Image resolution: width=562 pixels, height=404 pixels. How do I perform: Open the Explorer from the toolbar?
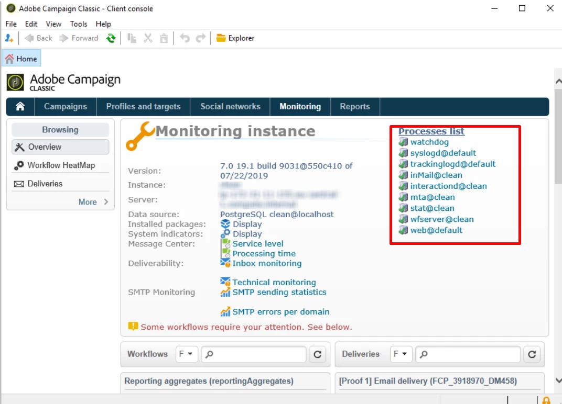(235, 38)
